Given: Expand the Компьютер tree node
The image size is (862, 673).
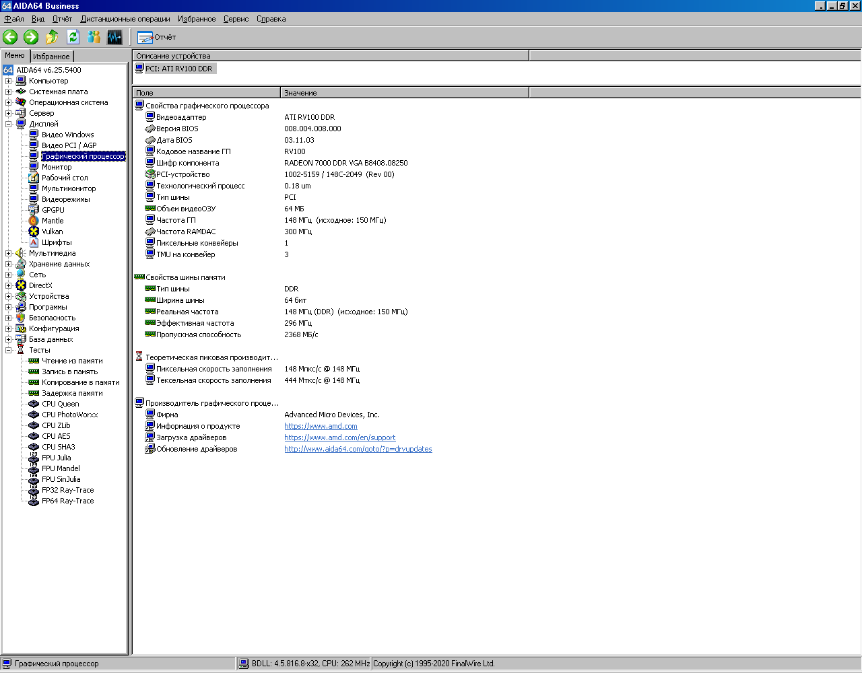Looking at the screenshot, I should click(9, 81).
